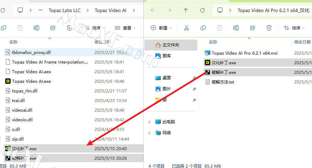The height and width of the screenshot is (168, 312).
Task: Click Back arrow in right Explorer window
Action: point(153,10)
